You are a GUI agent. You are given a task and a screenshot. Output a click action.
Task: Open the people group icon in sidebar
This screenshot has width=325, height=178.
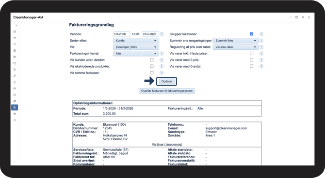[15, 57]
